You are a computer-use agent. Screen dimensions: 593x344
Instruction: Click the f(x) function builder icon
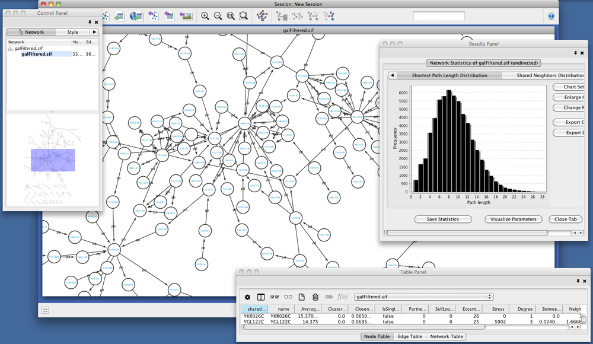click(x=342, y=297)
